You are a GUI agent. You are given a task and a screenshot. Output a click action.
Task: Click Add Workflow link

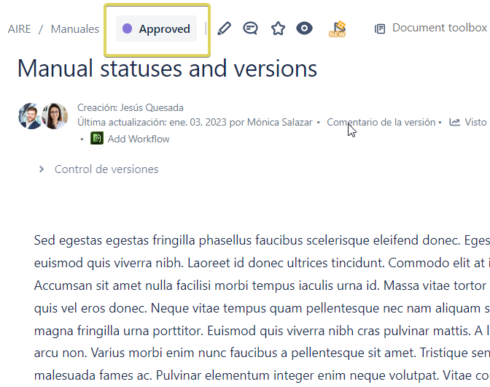(x=139, y=139)
